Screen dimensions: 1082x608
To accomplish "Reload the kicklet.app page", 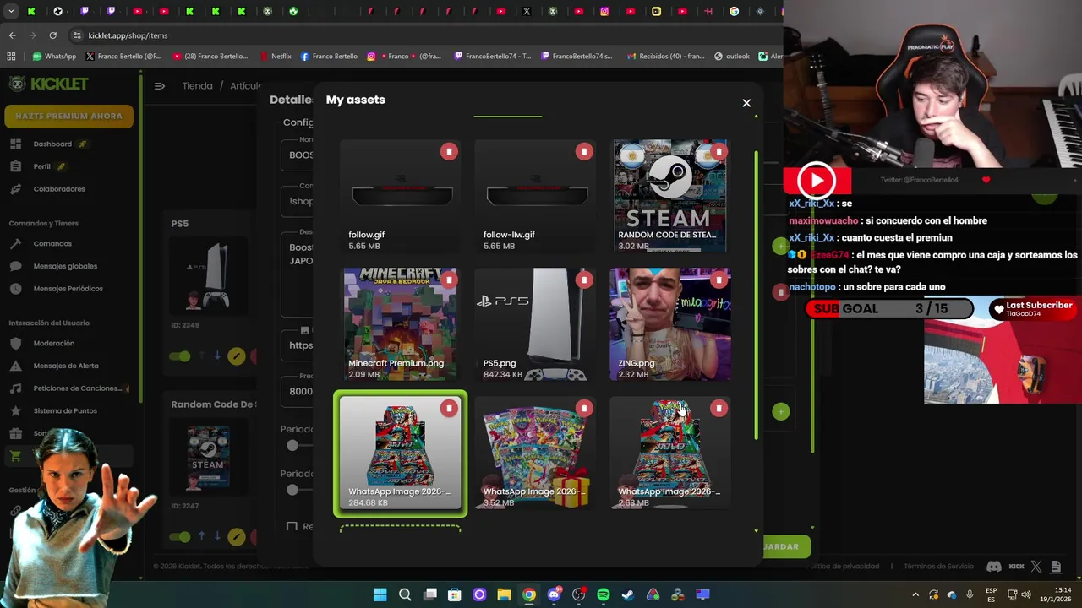I will (52, 35).
